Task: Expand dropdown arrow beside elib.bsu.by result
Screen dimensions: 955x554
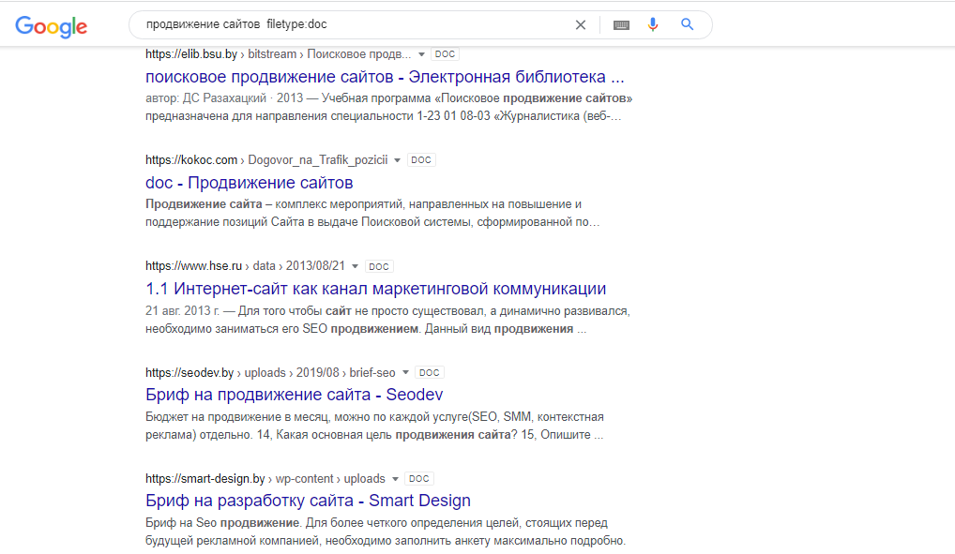Action: point(421,54)
